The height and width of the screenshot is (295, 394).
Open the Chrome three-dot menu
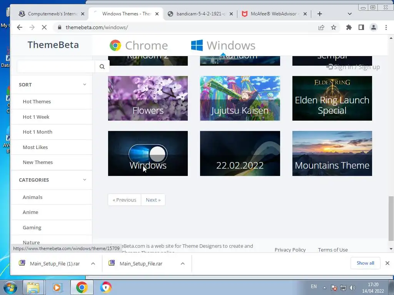coord(386,27)
